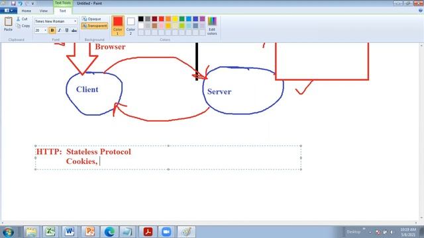Open Zoom from taskbar
This screenshot has width=424, height=238.
coord(166,232)
